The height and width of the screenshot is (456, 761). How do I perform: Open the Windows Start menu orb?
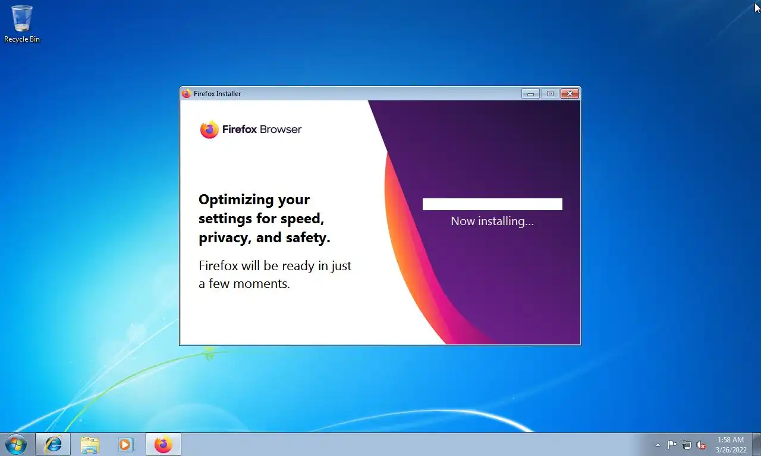(16, 444)
